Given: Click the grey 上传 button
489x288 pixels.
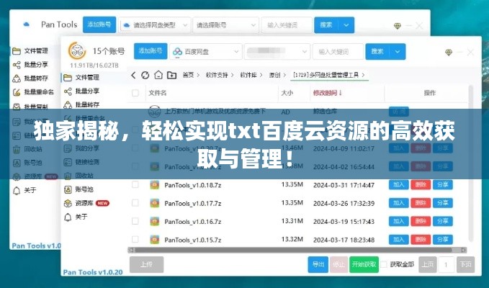Looking at the screenshot, I should click(146, 265).
